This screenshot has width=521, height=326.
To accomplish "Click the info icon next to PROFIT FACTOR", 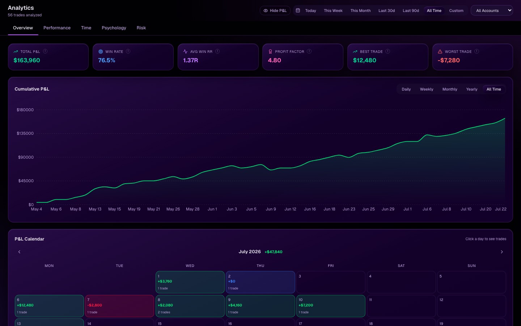I will (309, 51).
